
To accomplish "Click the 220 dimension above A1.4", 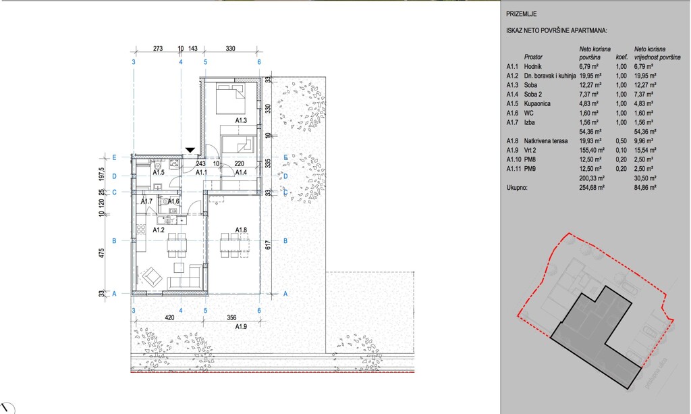I will click(x=240, y=163).
